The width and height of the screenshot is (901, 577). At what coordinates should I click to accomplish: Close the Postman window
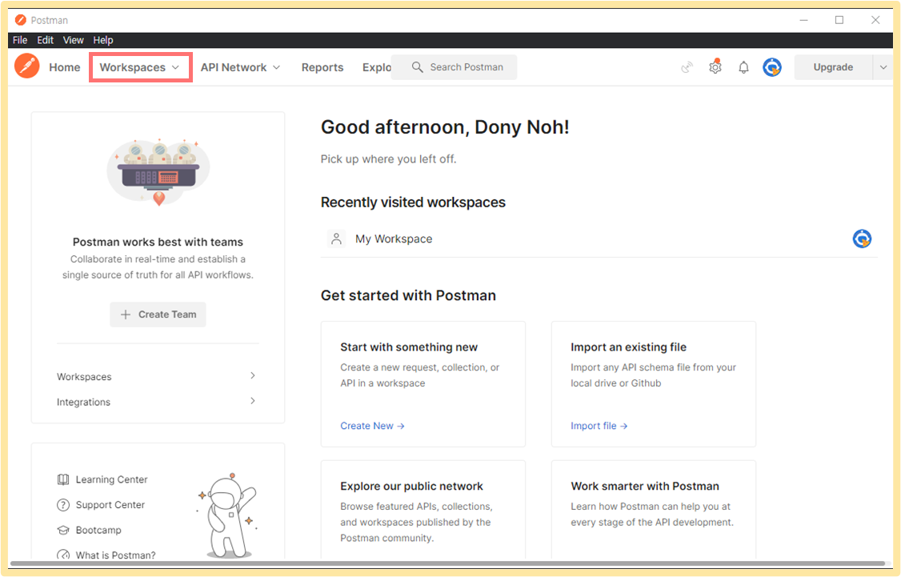coord(875,20)
